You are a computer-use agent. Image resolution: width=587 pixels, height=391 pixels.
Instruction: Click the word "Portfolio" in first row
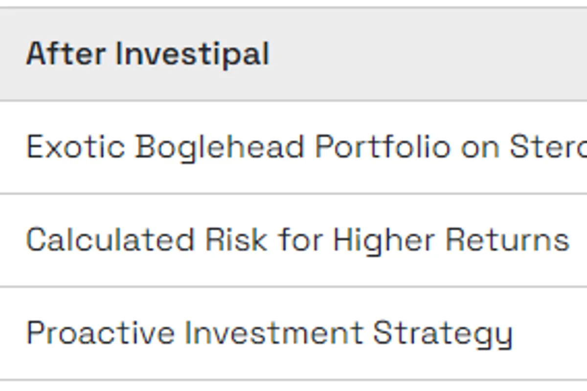pyautogui.click(x=382, y=147)
